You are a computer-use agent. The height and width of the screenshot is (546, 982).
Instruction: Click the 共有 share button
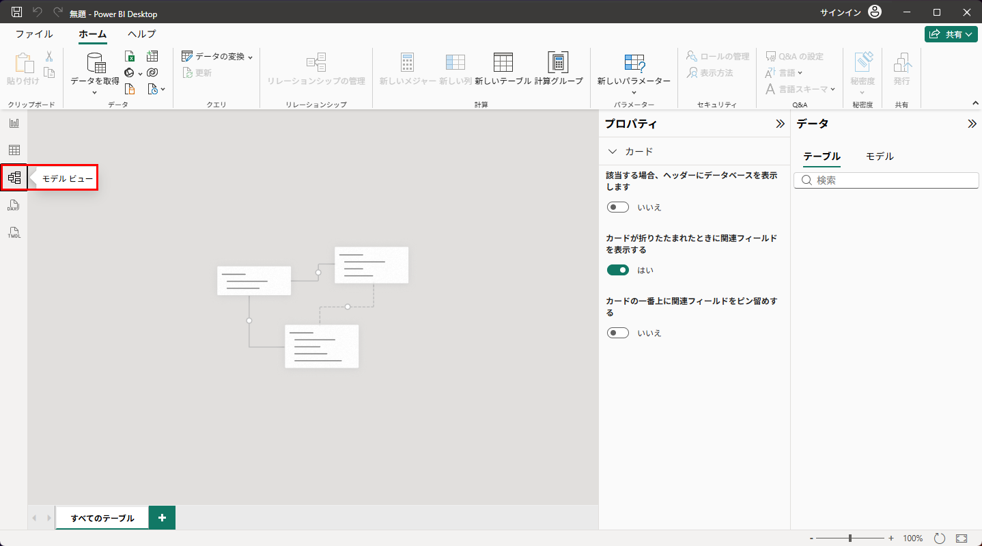pyautogui.click(x=951, y=34)
